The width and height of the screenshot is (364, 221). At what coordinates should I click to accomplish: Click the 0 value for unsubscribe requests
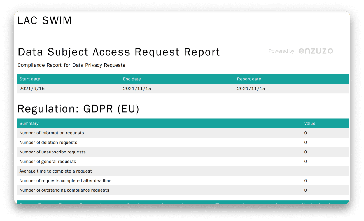[x=305, y=152]
